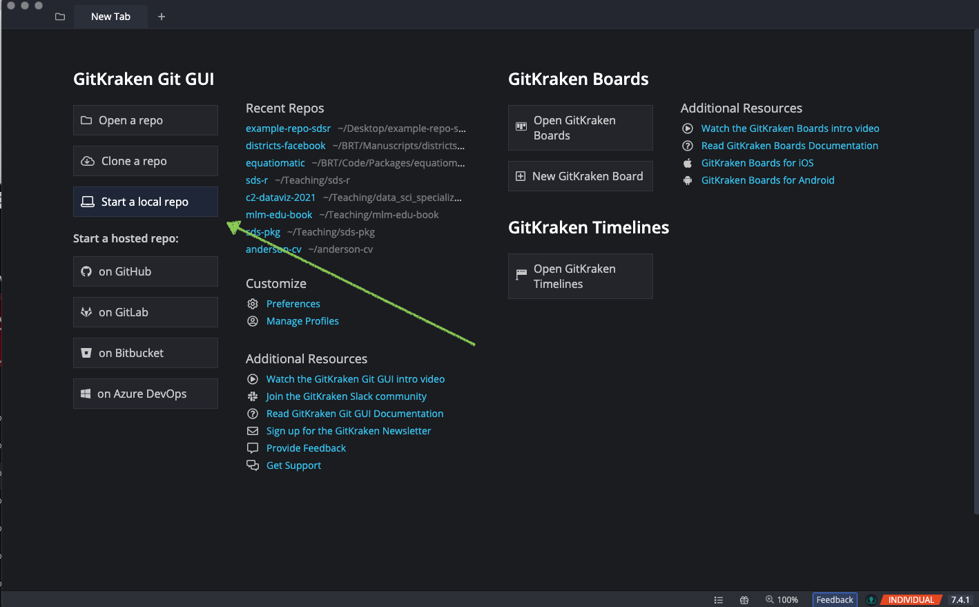Click the Slack icon beside community link
The width and height of the screenshot is (979, 607).
(253, 396)
